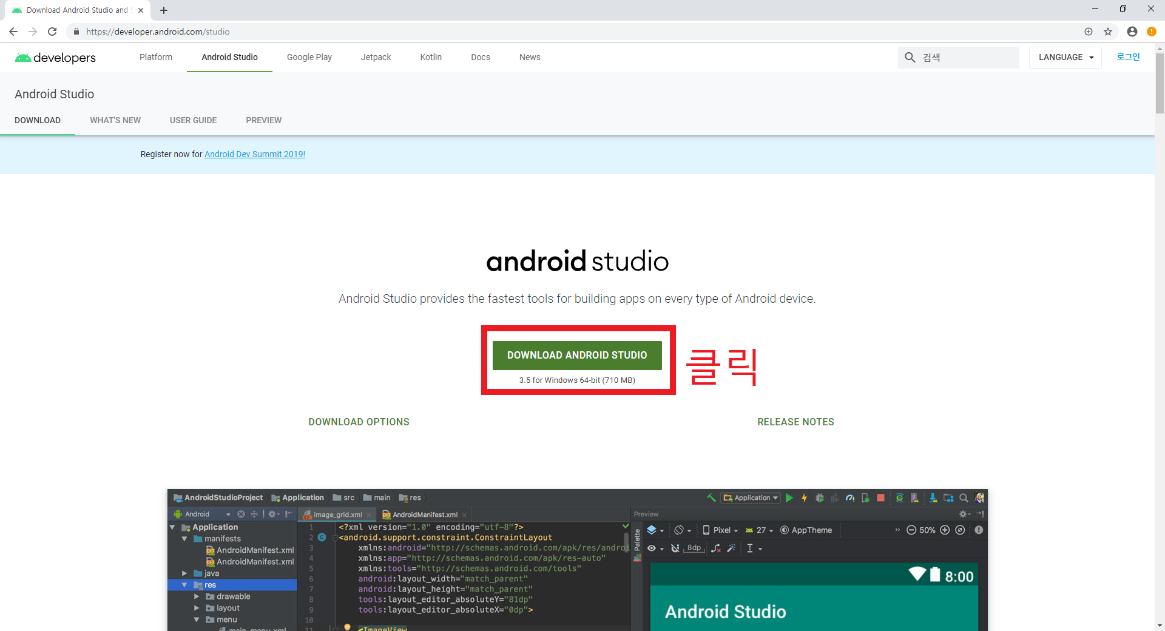Switch to the WHAT'S NEW tab

click(115, 120)
